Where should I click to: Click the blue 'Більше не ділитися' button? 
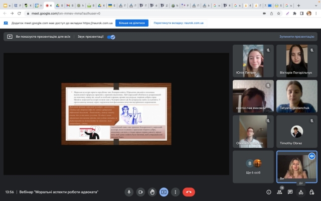coord(132,23)
